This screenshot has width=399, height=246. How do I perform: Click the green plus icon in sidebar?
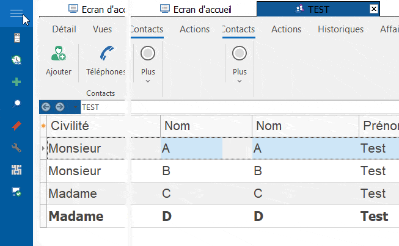point(16,81)
